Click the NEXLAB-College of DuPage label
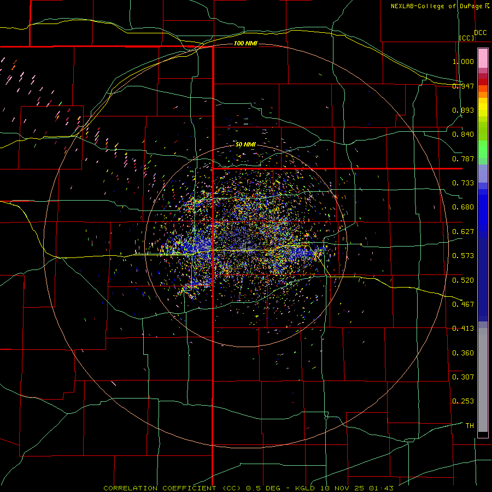Image resolution: width=492 pixels, height=492 pixels. click(x=436, y=6)
